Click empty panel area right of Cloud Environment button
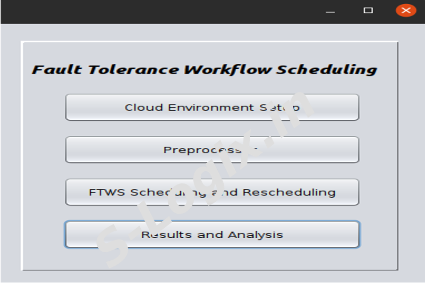This screenshot has height=283, width=425. pos(378,108)
